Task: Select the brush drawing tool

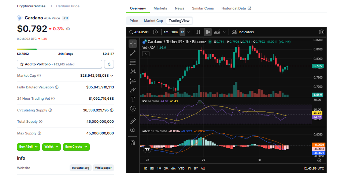Action: click(x=133, y=90)
